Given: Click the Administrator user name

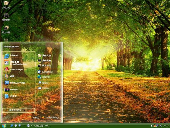Looking at the screenshot, I should (11, 47).
